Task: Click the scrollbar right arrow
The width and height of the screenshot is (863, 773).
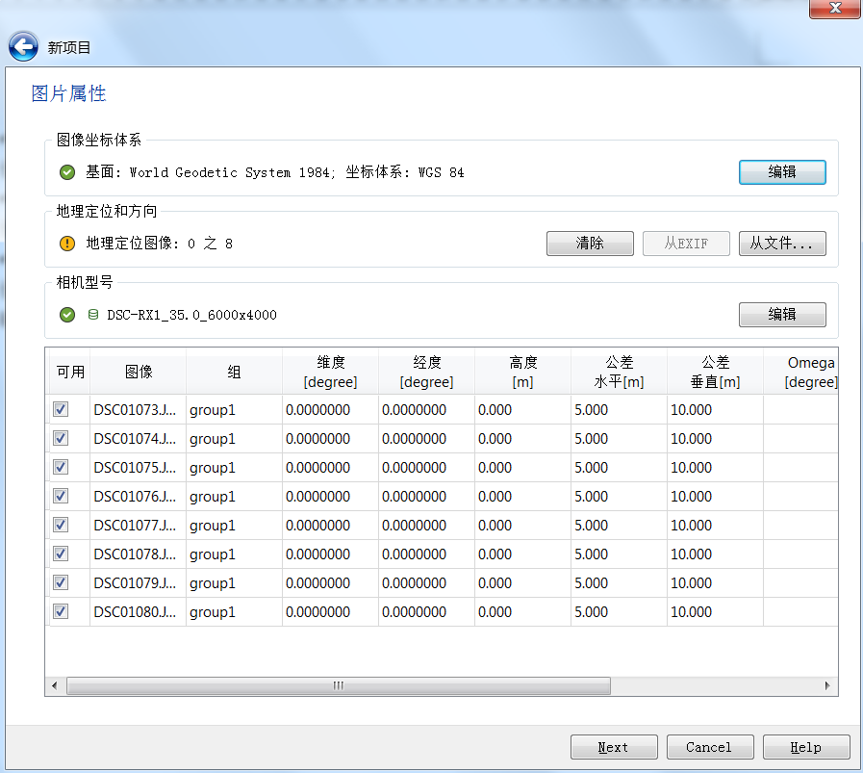Action: [827, 685]
